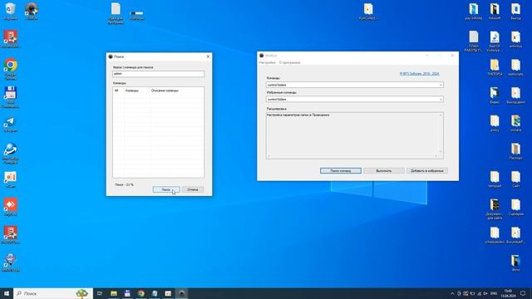532x299 pixels.
Task: Click the volume icon in system tray
Action: 485,293
